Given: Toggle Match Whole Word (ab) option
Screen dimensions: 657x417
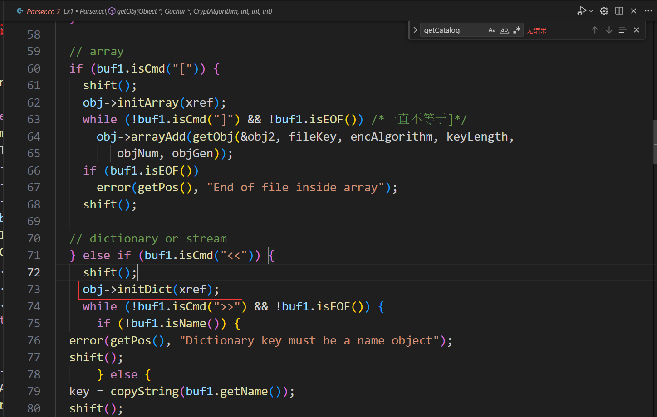Looking at the screenshot, I should pyautogui.click(x=504, y=30).
